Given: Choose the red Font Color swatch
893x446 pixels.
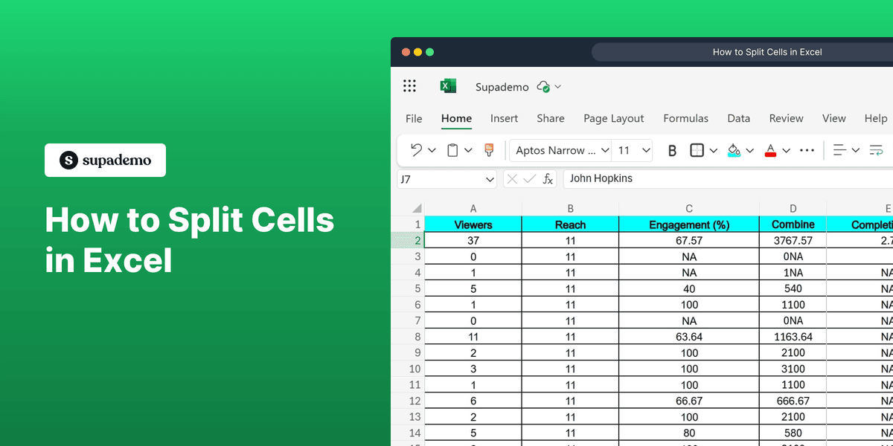Looking at the screenshot, I should pyautogui.click(x=771, y=149).
